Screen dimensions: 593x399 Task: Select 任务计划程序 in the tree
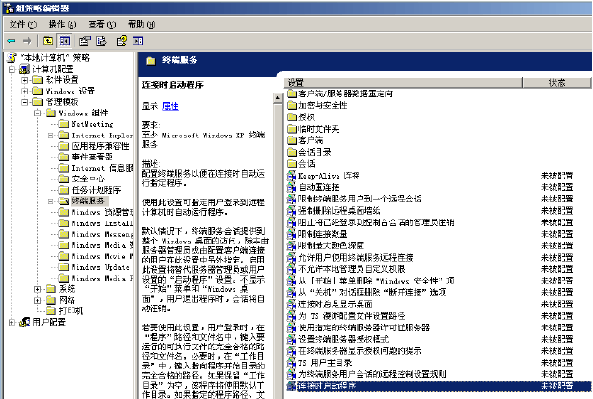[96, 190]
